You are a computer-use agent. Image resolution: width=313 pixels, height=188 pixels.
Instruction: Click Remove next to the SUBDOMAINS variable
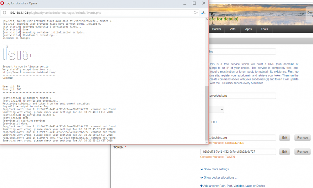pos(302,138)
